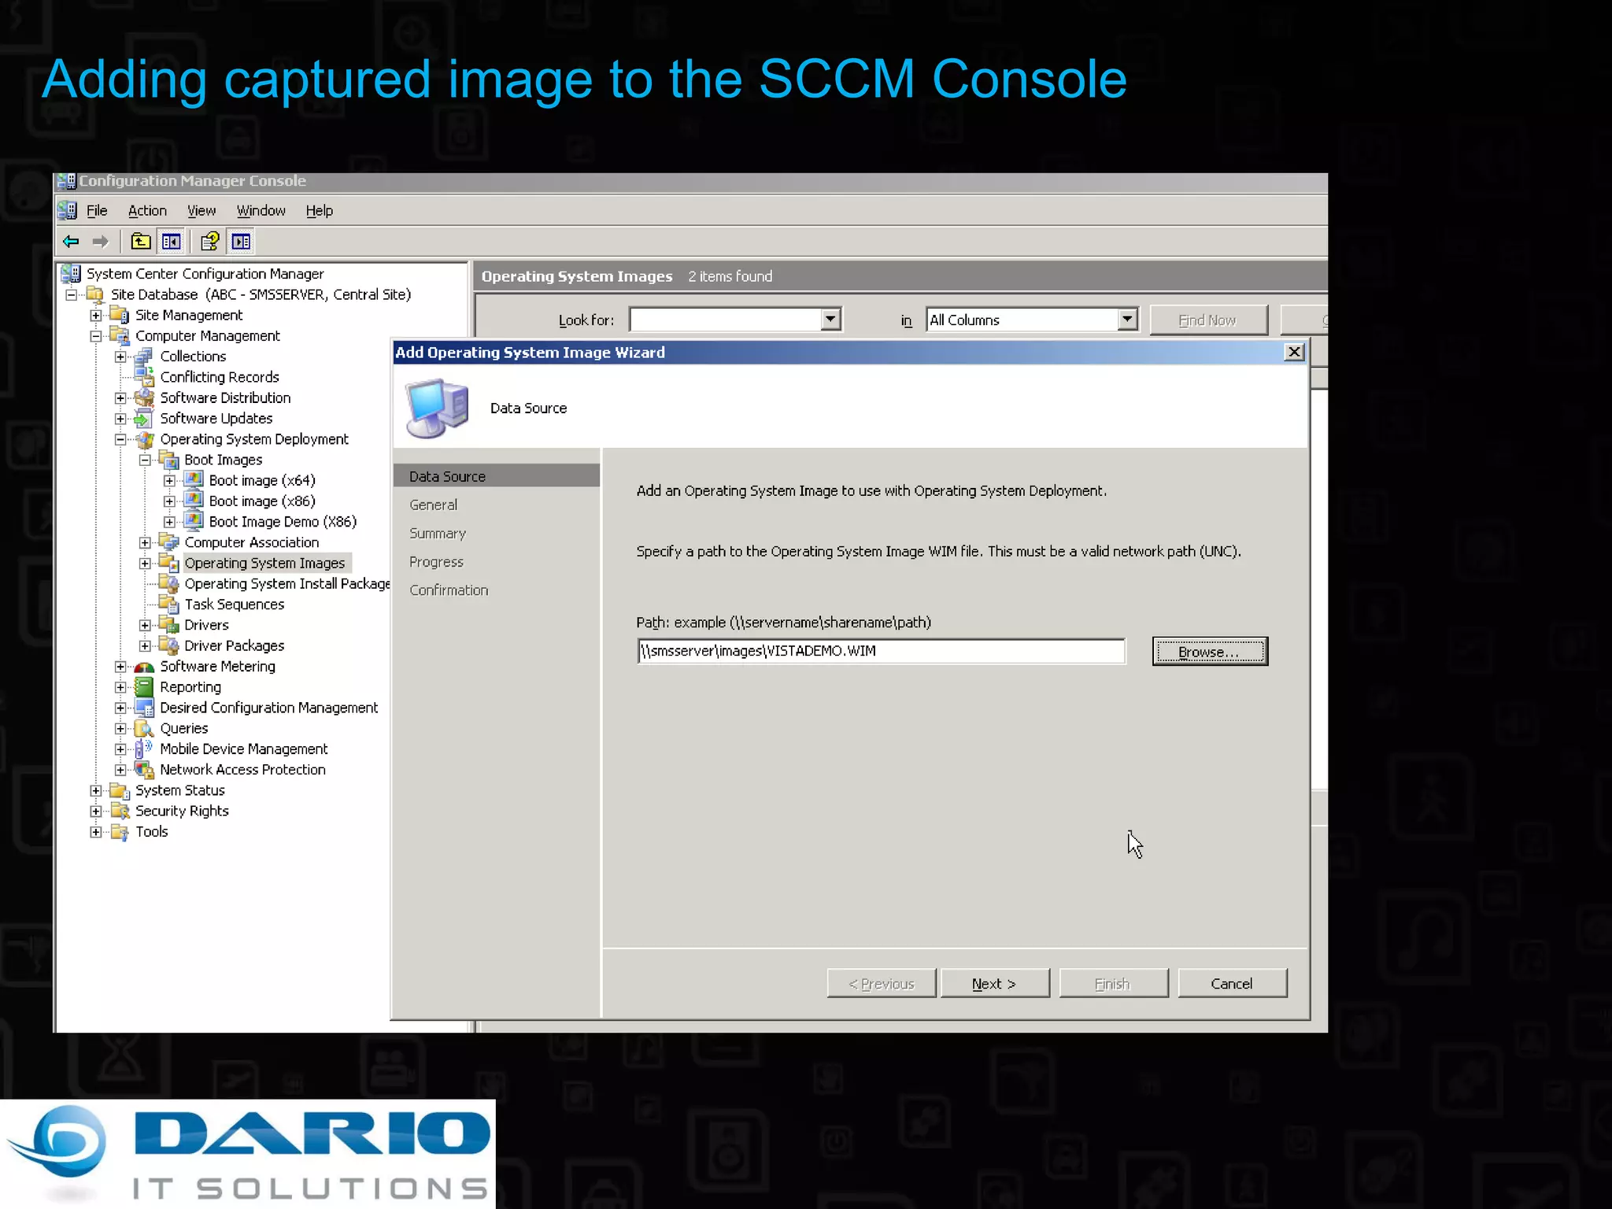
Task: Click the Help toolbar icon
Action: coord(209,242)
